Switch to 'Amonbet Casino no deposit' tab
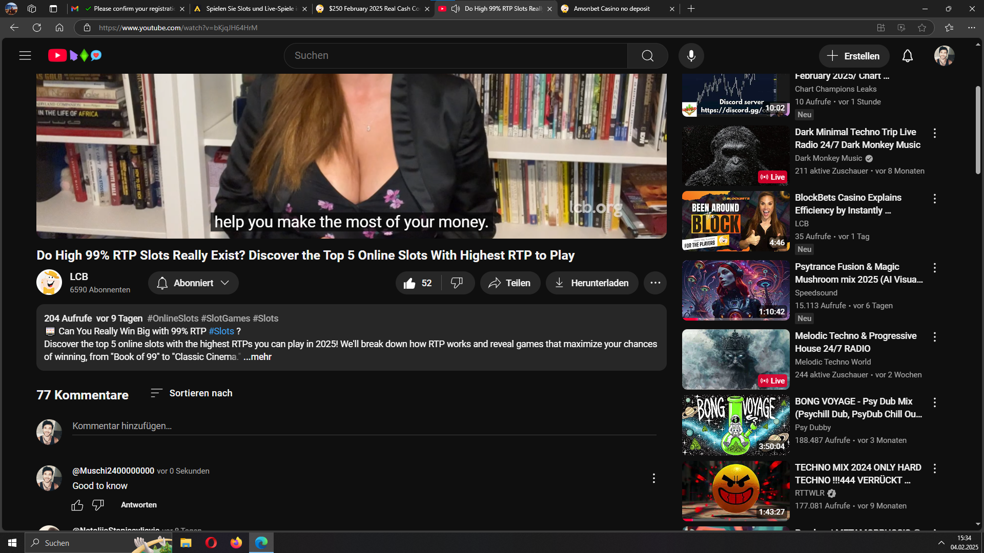Viewport: 984px width, 553px height. tap(618, 9)
